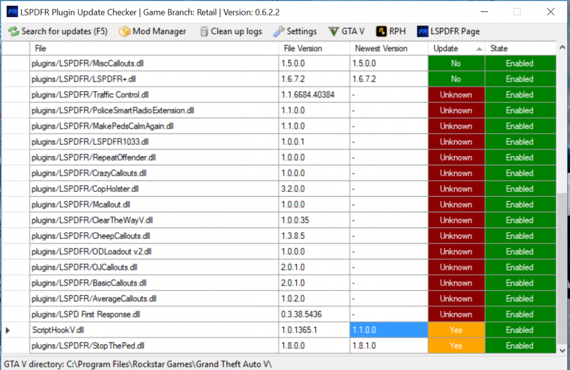
Task: Click the RPH Rockstar icon
Action: click(381, 31)
